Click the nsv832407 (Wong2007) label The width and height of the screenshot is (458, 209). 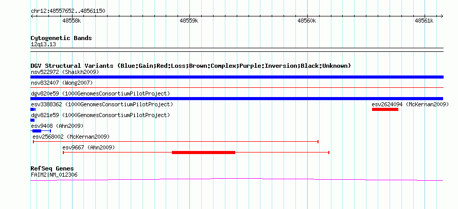[62, 83]
